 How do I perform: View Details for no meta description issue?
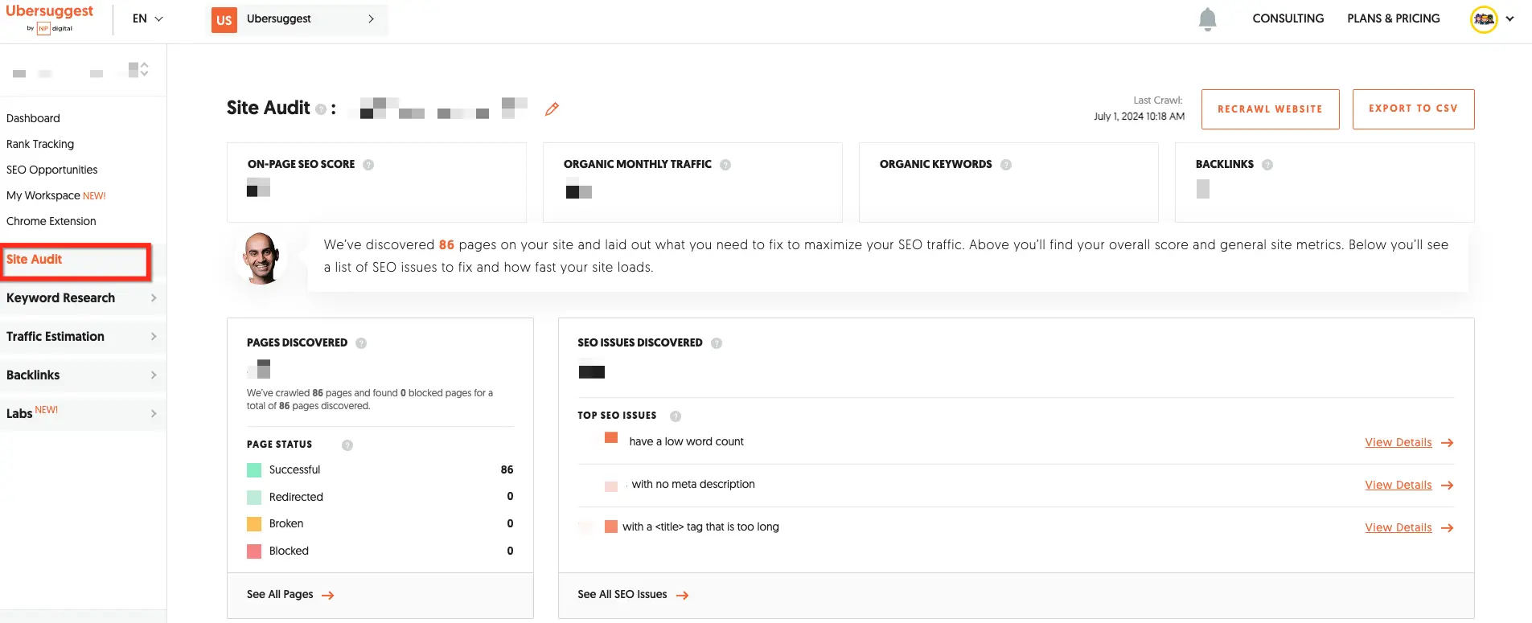click(1399, 486)
